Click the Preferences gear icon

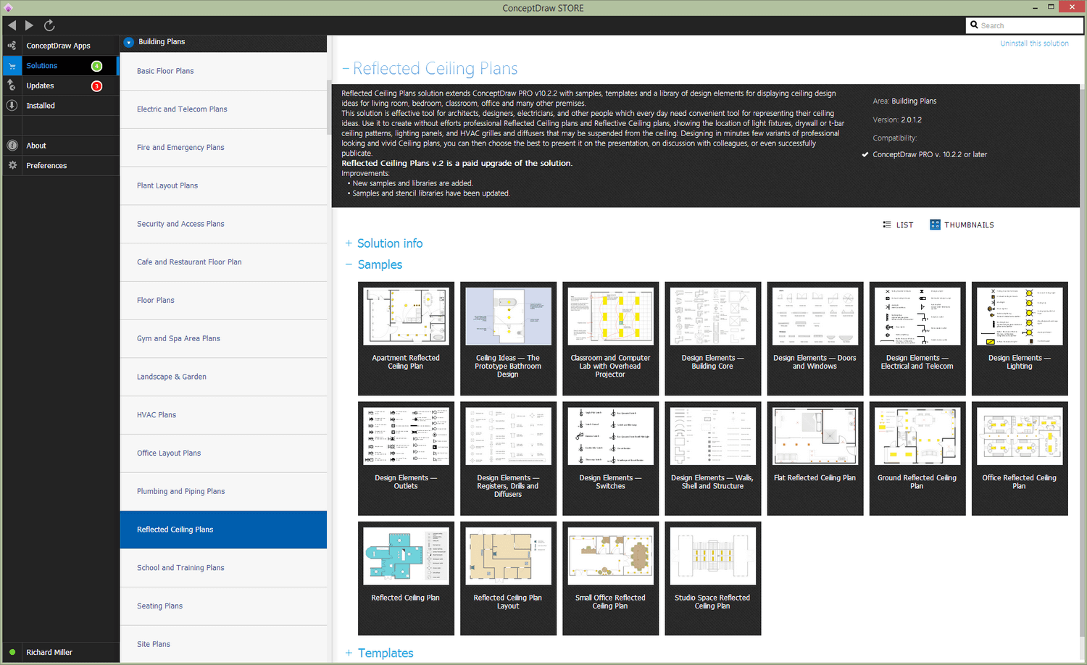click(12, 165)
